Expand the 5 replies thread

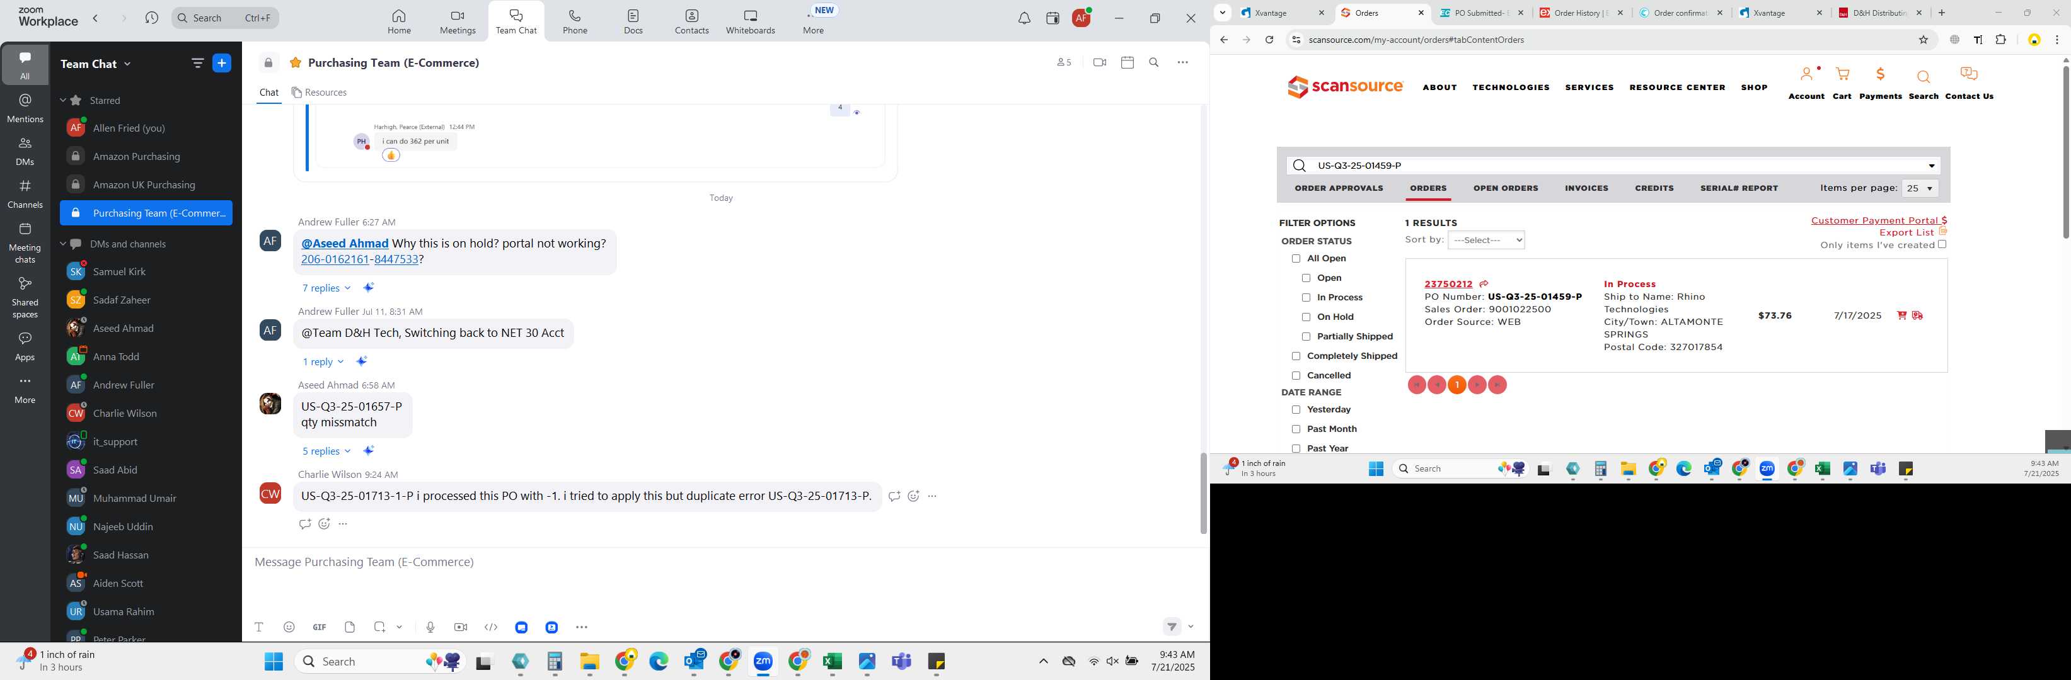(x=326, y=451)
